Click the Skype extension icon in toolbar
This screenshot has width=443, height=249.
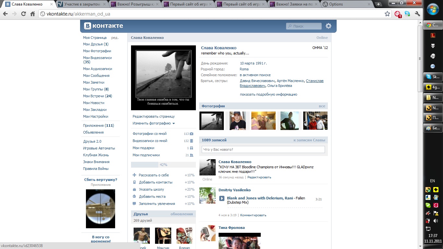coord(407,14)
